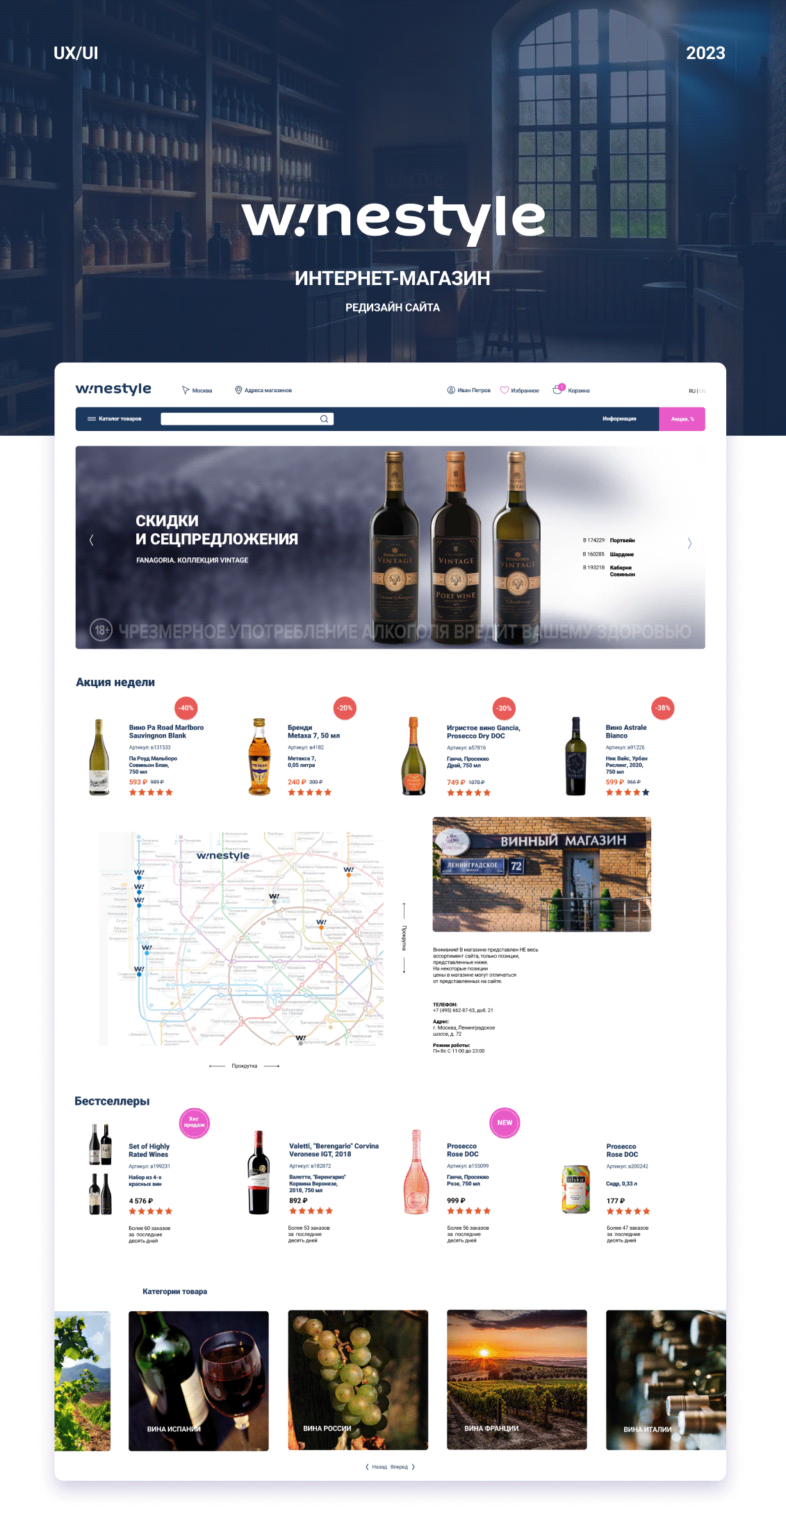Click the metro map with winestyle stores

click(x=240, y=938)
